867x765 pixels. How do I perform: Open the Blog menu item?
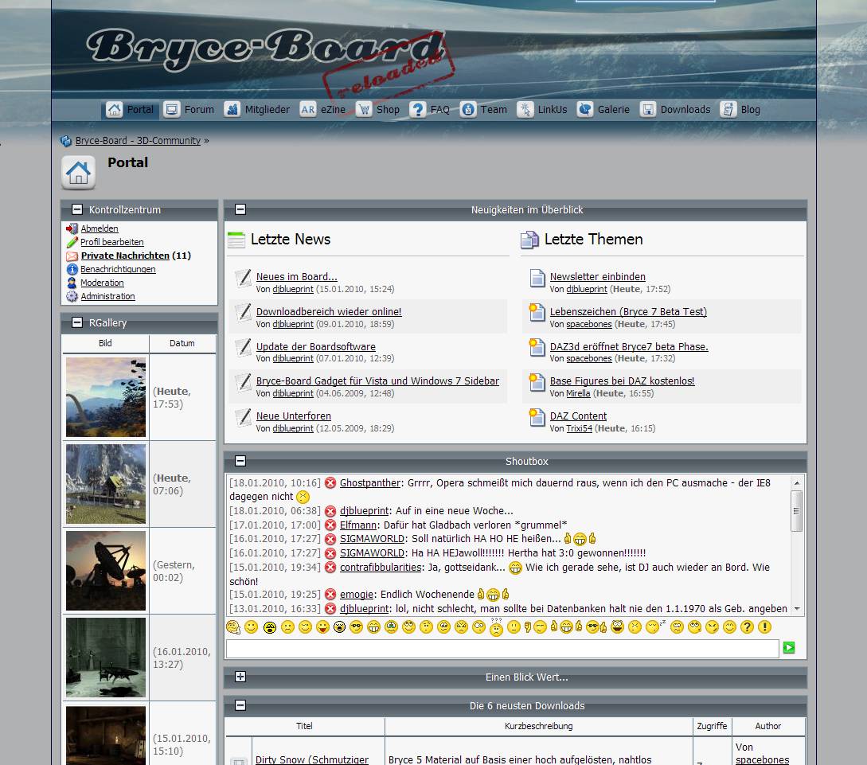(x=750, y=109)
